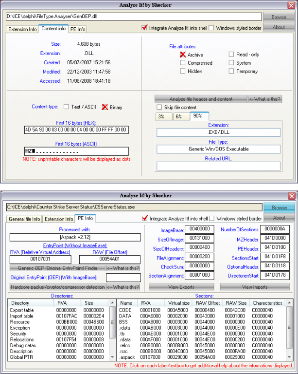The width and height of the screenshot is (298, 374).
Task: Select the Resource directory row
Action: (x=58, y=322)
